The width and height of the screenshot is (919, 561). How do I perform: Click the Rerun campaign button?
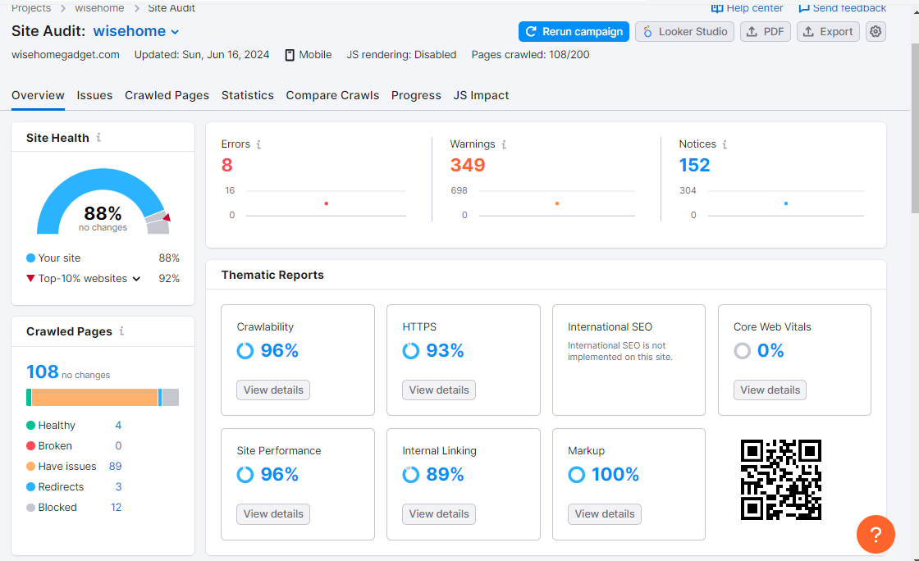pyautogui.click(x=574, y=32)
